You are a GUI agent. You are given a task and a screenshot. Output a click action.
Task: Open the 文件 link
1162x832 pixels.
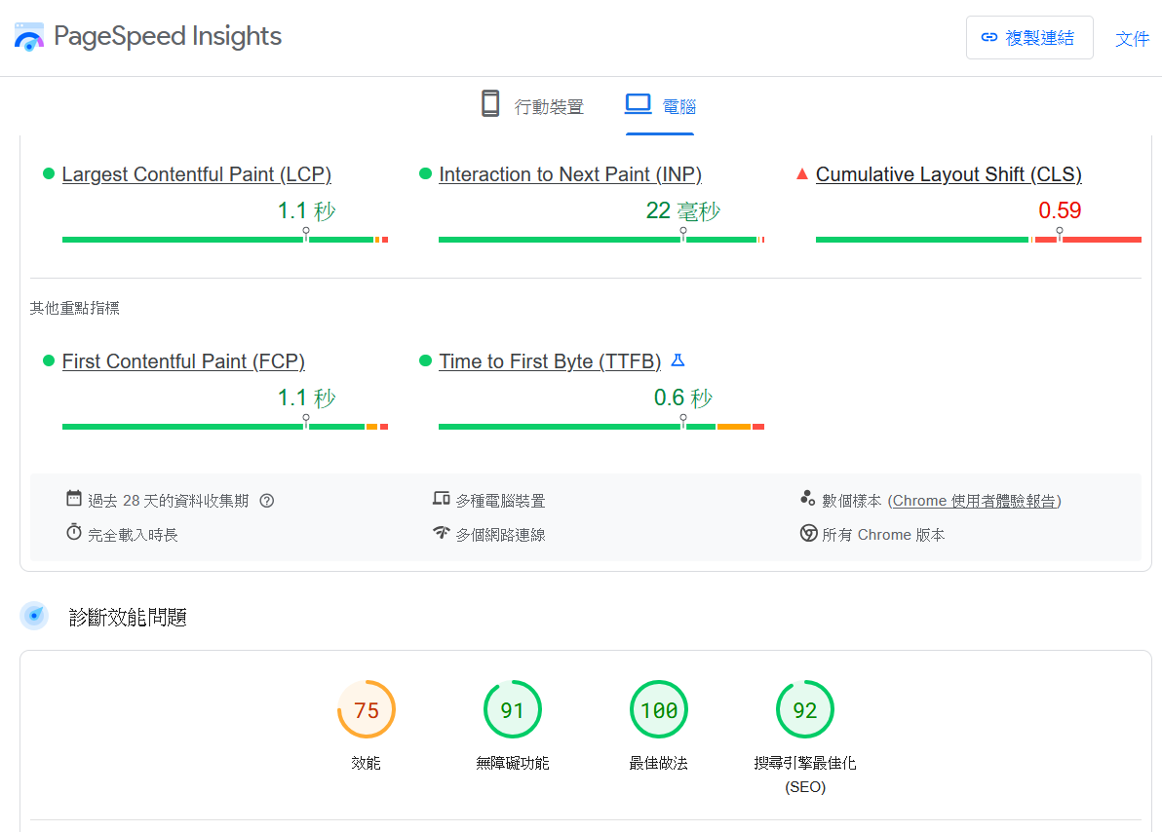[1133, 39]
